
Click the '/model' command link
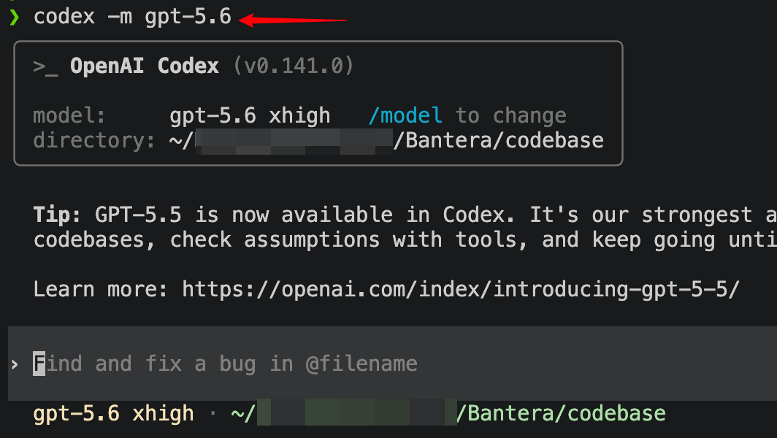[405, 116]
